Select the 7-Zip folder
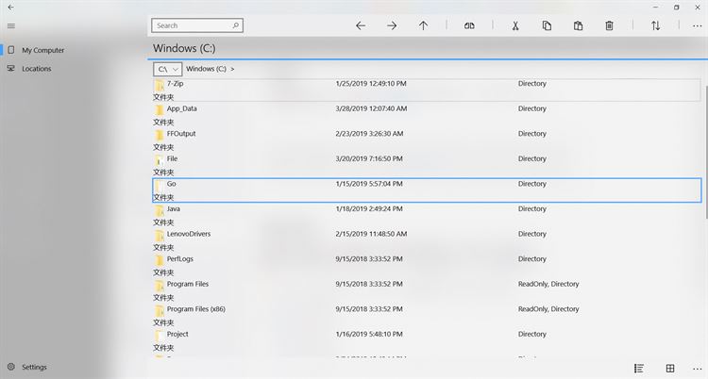The height and width of the screenshot is (379, 708). click(x=427, y=90)
